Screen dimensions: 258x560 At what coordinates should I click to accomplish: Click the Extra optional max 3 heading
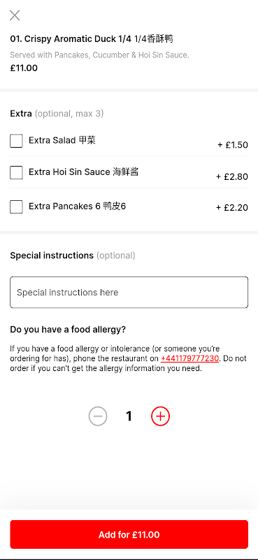[57, 113]
